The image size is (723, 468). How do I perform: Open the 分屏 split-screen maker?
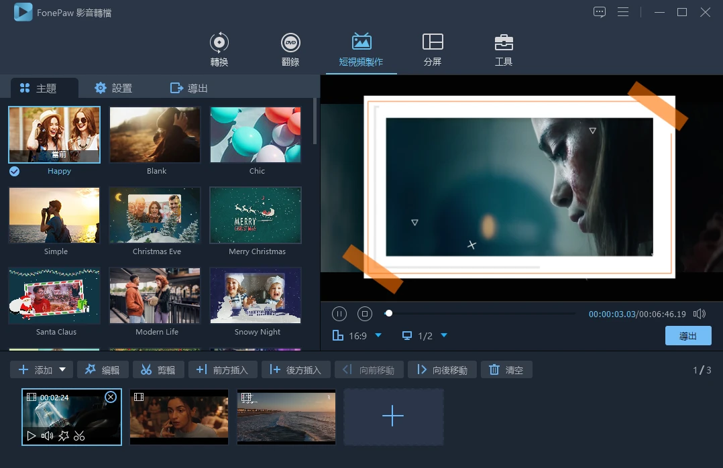coord(433,49)
